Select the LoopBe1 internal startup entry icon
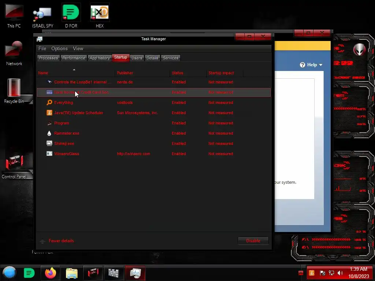The image size is (375, 281). coord(49,82)
